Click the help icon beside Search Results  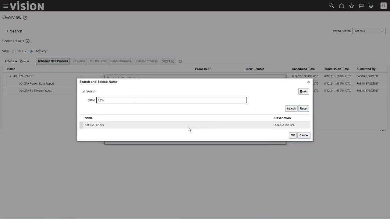(27, 41)
